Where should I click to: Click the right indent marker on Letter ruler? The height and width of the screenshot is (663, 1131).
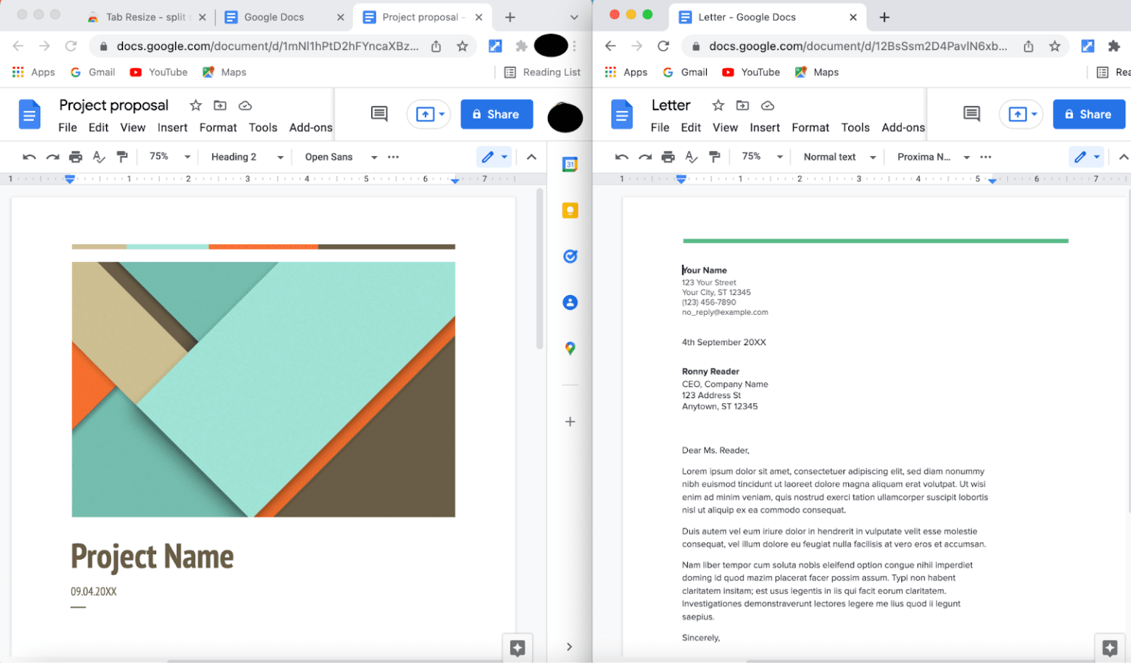pyautogui.click(x=992, y=181)
